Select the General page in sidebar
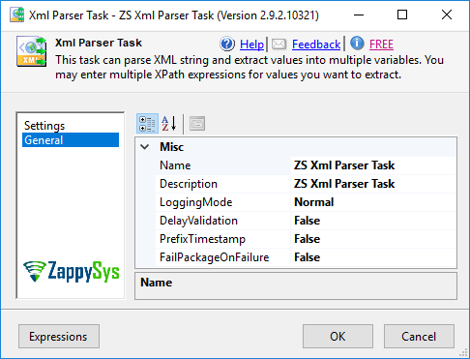470x359 pixels. [x=71, y=140]
